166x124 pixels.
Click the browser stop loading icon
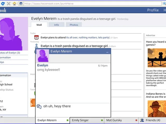pyautogui.click(x=9, y=4)
